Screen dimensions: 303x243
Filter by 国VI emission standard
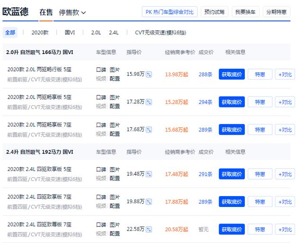coord(70,33)
